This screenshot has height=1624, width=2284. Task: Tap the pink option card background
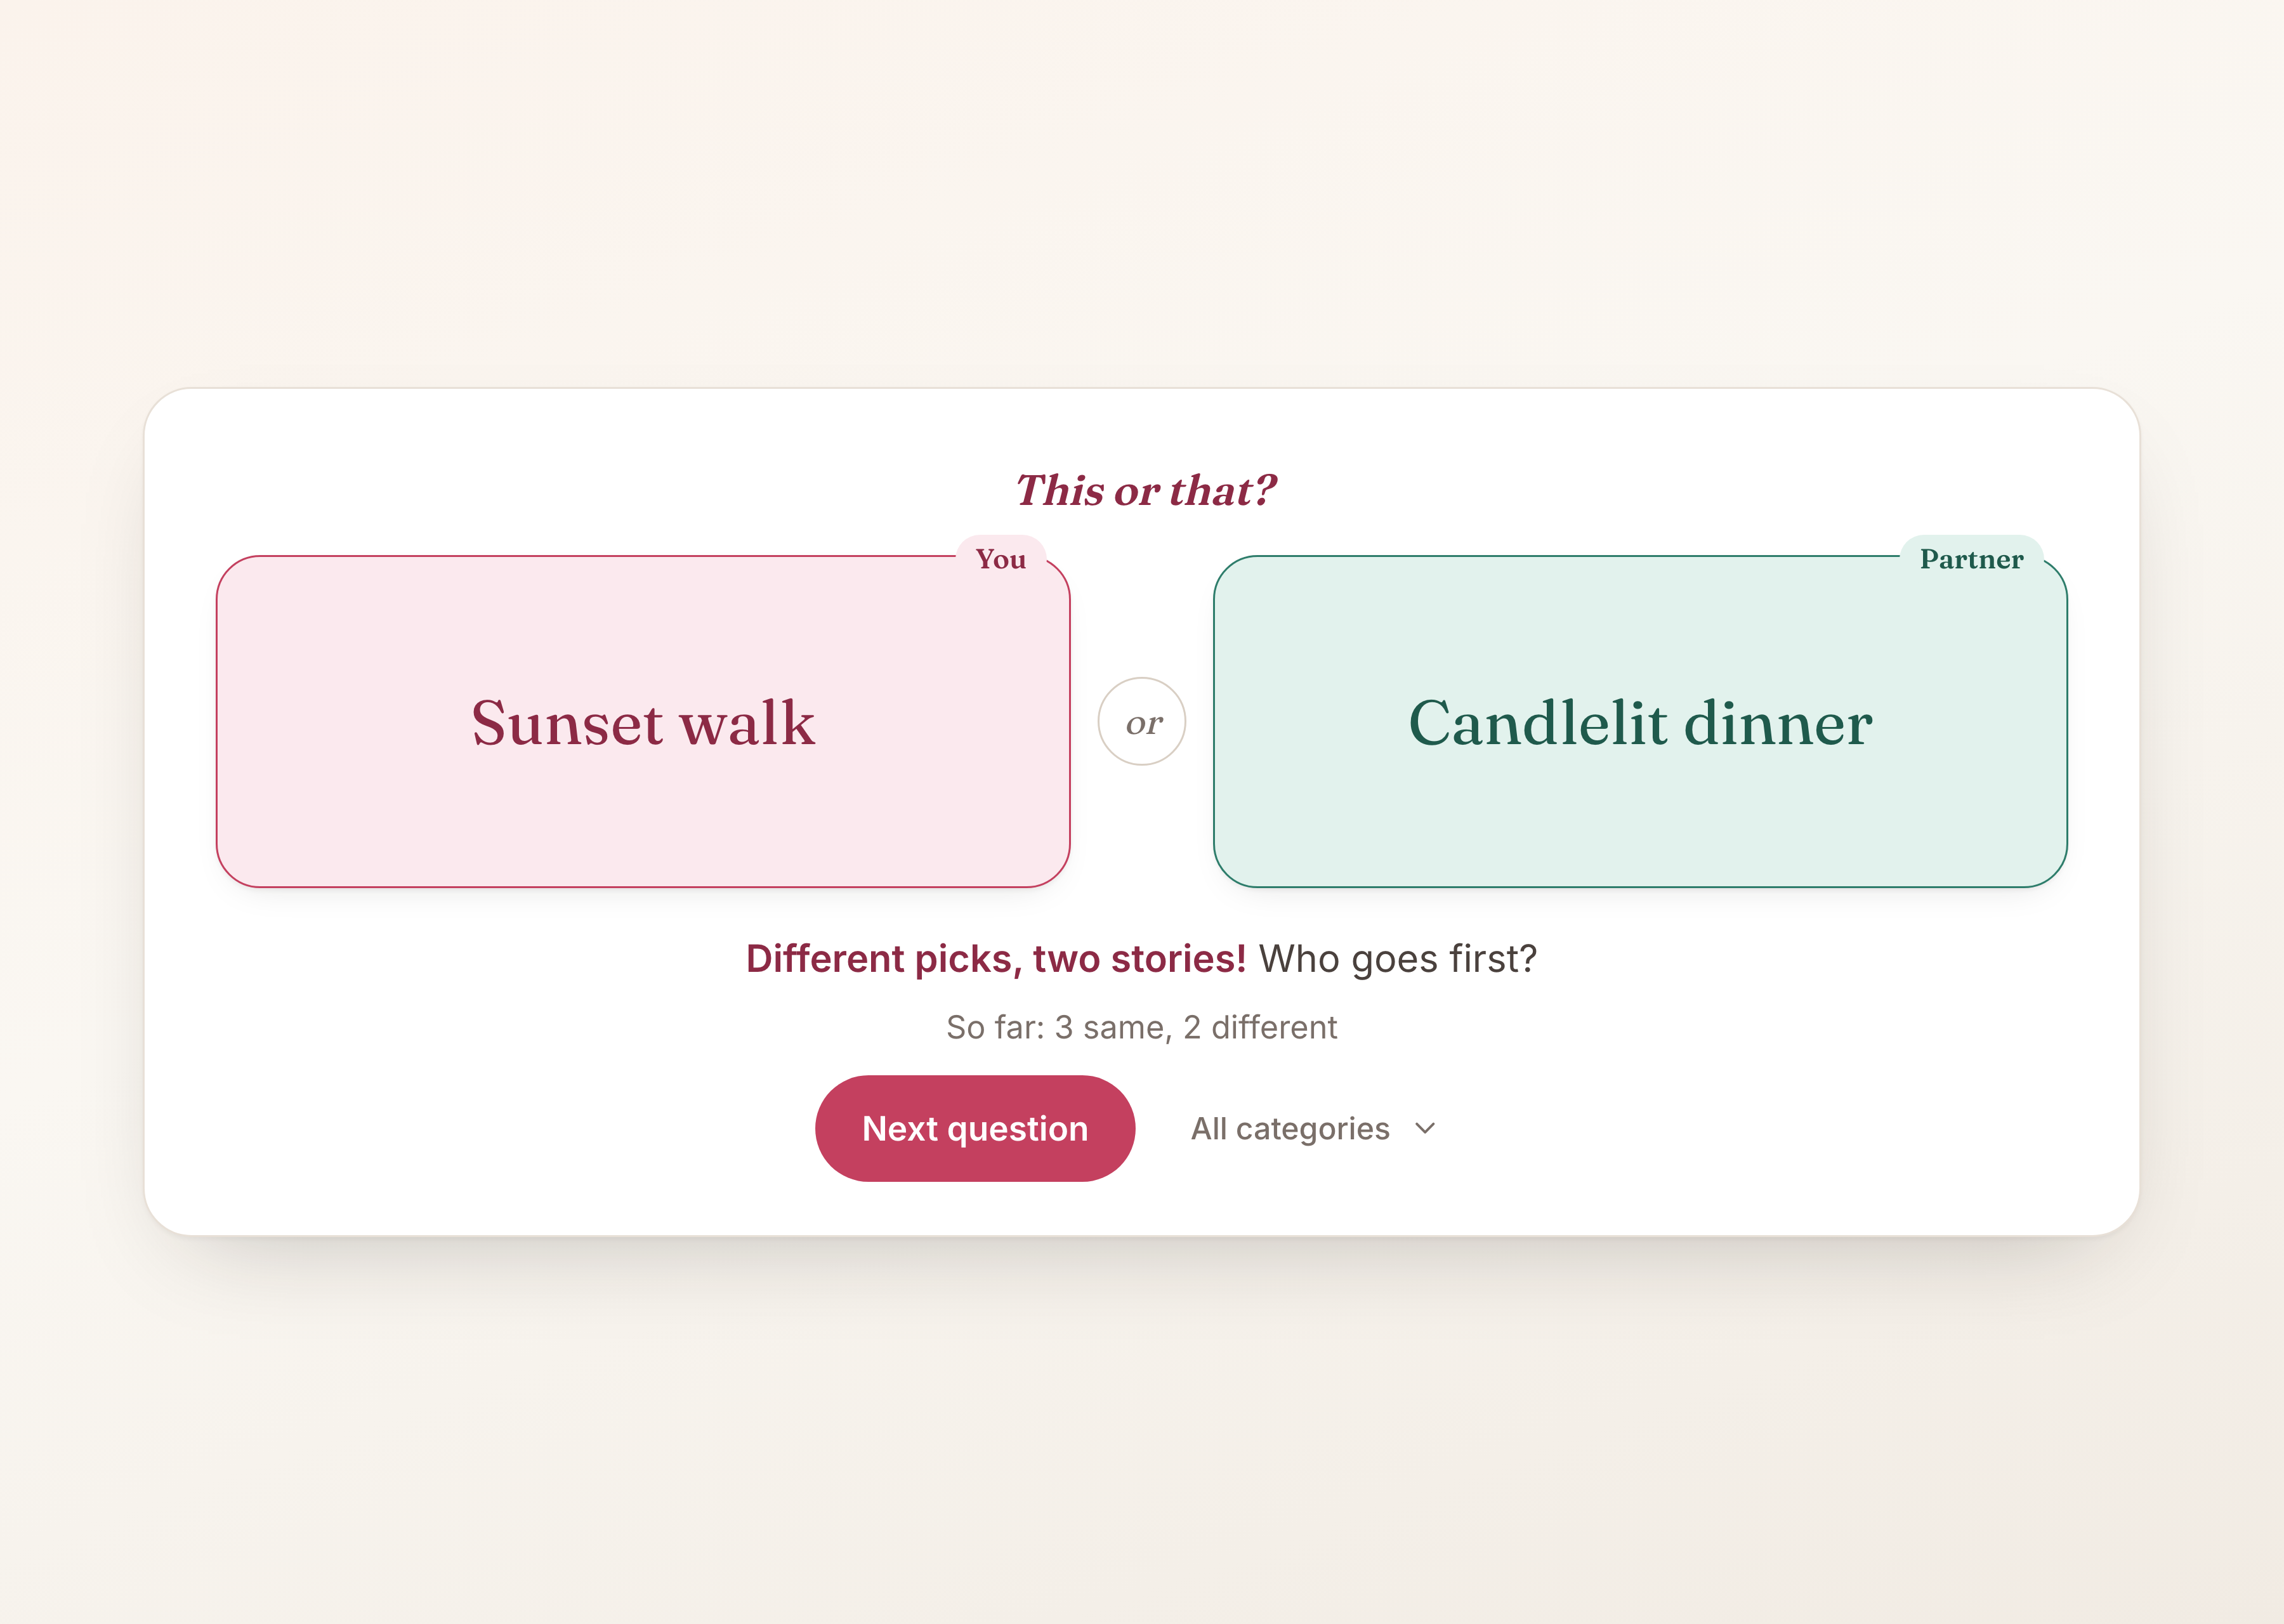643,820
